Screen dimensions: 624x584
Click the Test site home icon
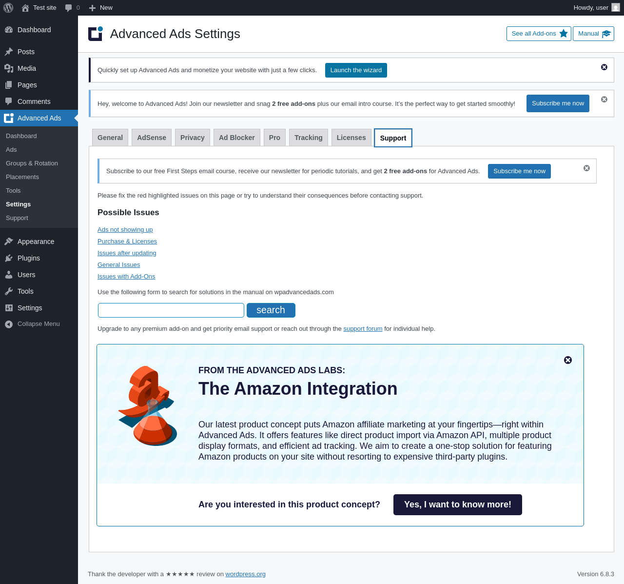(x=25, y=8)
